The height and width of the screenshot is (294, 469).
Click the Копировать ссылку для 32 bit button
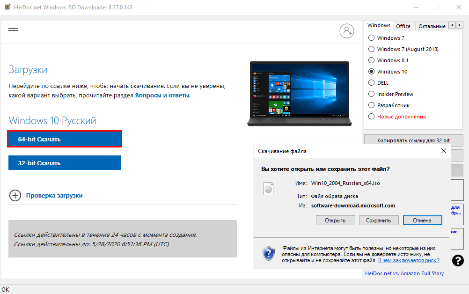[x=413, y=140]
